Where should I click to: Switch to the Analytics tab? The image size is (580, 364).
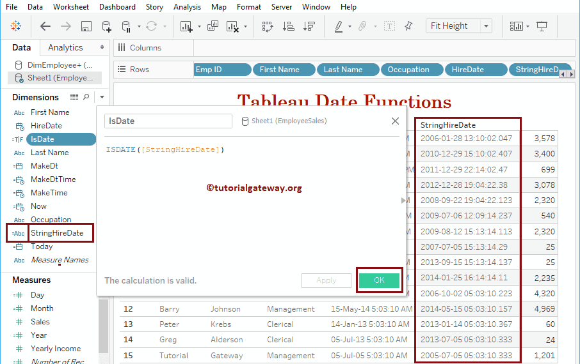click(x=65, y=48)
